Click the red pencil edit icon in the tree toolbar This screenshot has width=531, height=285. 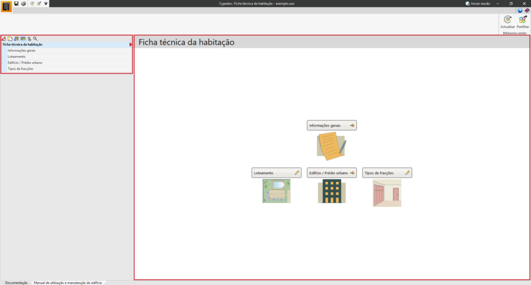tap(4, 38)
